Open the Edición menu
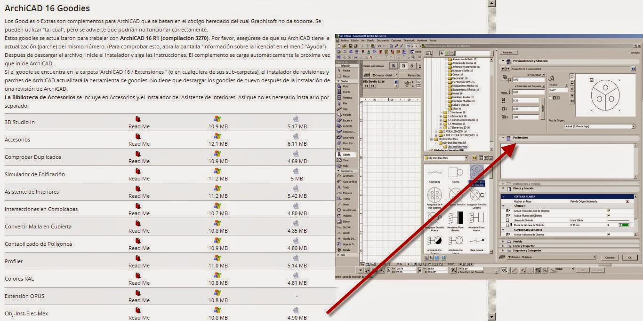Image resolution: width=643 pixels, height=321 pixels. [x=355, y=41]
